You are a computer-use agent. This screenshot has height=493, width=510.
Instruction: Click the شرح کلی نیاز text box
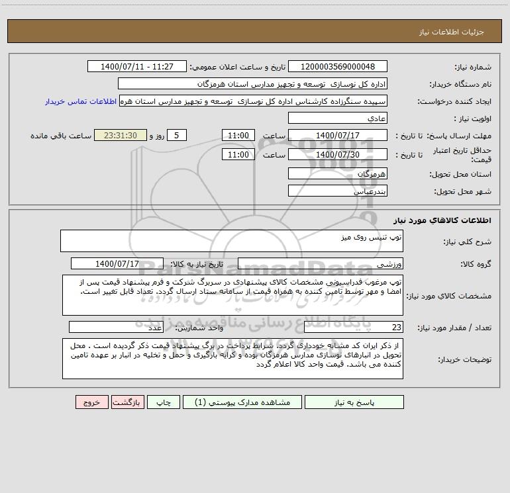(232, 241)
